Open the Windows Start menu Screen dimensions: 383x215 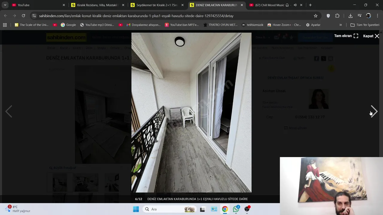[136, 209]
